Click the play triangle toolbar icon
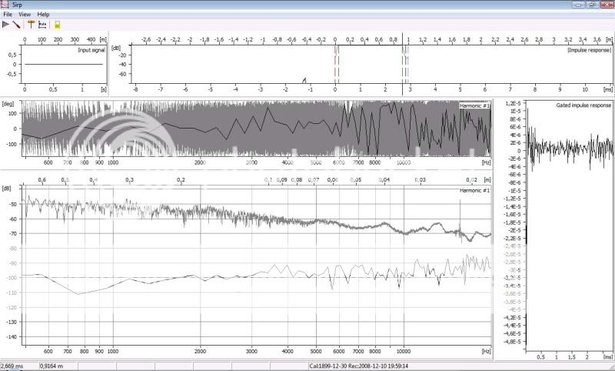Viewport: 615px width, 371px height. pyautogui.click(x=6, y=25)
